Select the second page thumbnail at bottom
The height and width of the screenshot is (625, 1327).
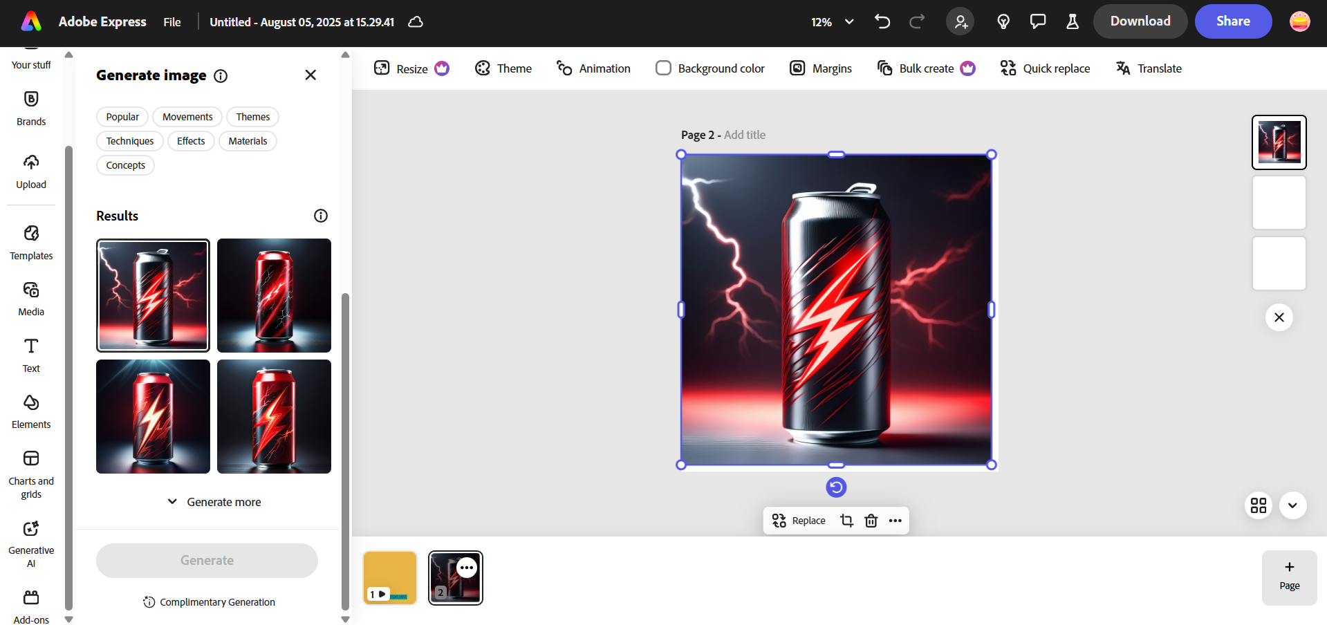coord(455,577)
